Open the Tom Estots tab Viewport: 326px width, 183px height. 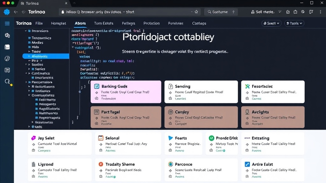103,23
